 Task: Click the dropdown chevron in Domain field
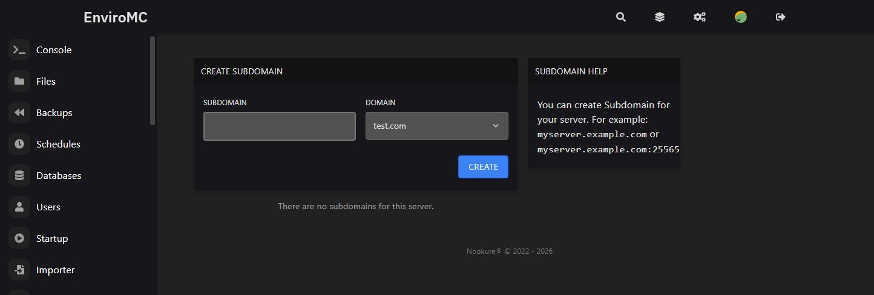pos(496,126)
